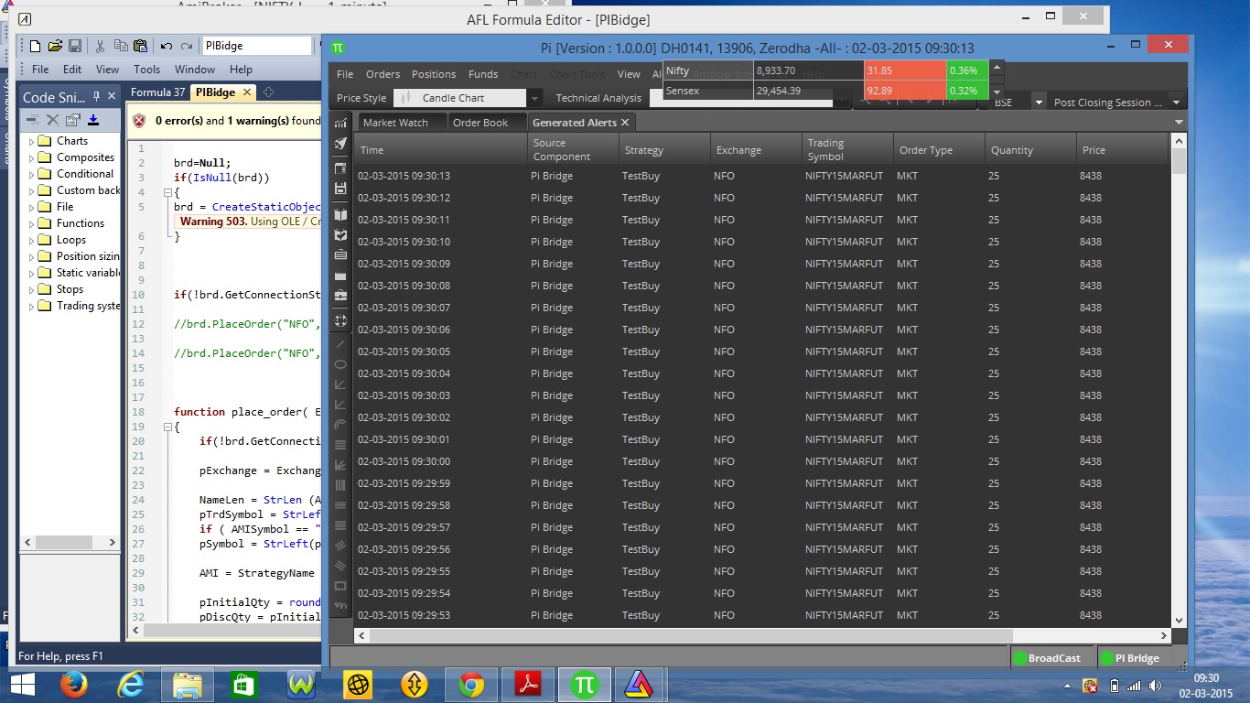The image size is (1250, 703).
Task: Close the Code Snippets panel
Action: coord(112,96)
